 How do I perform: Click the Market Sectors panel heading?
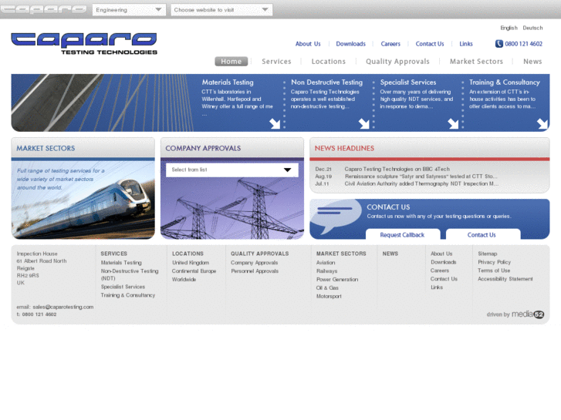point(46,148)
